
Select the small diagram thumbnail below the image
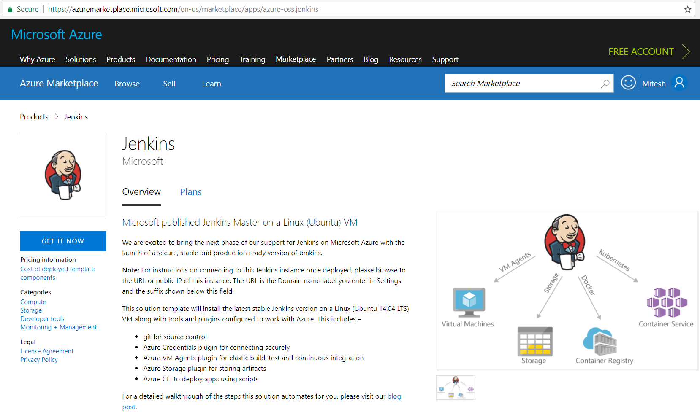[x=456, y=388]
